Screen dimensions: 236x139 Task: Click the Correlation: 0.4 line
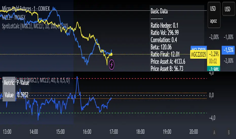(164, 40)
